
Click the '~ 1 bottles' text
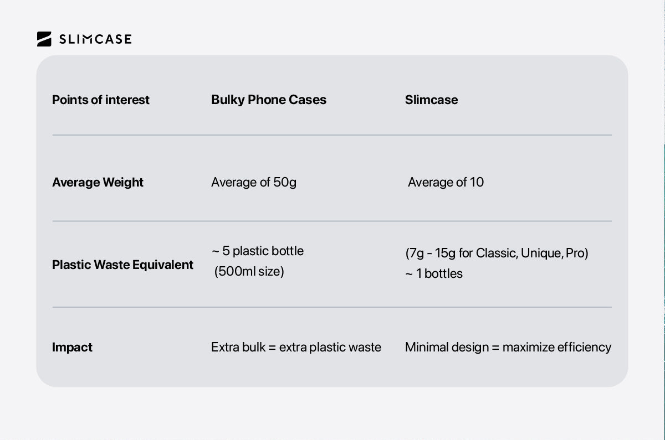[x=434, y=274]
